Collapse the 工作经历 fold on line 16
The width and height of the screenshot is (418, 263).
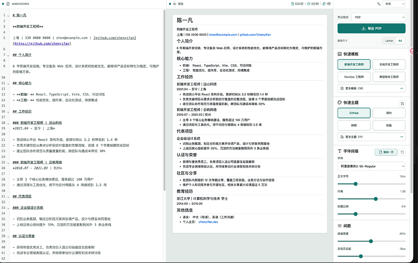point(8,112)
